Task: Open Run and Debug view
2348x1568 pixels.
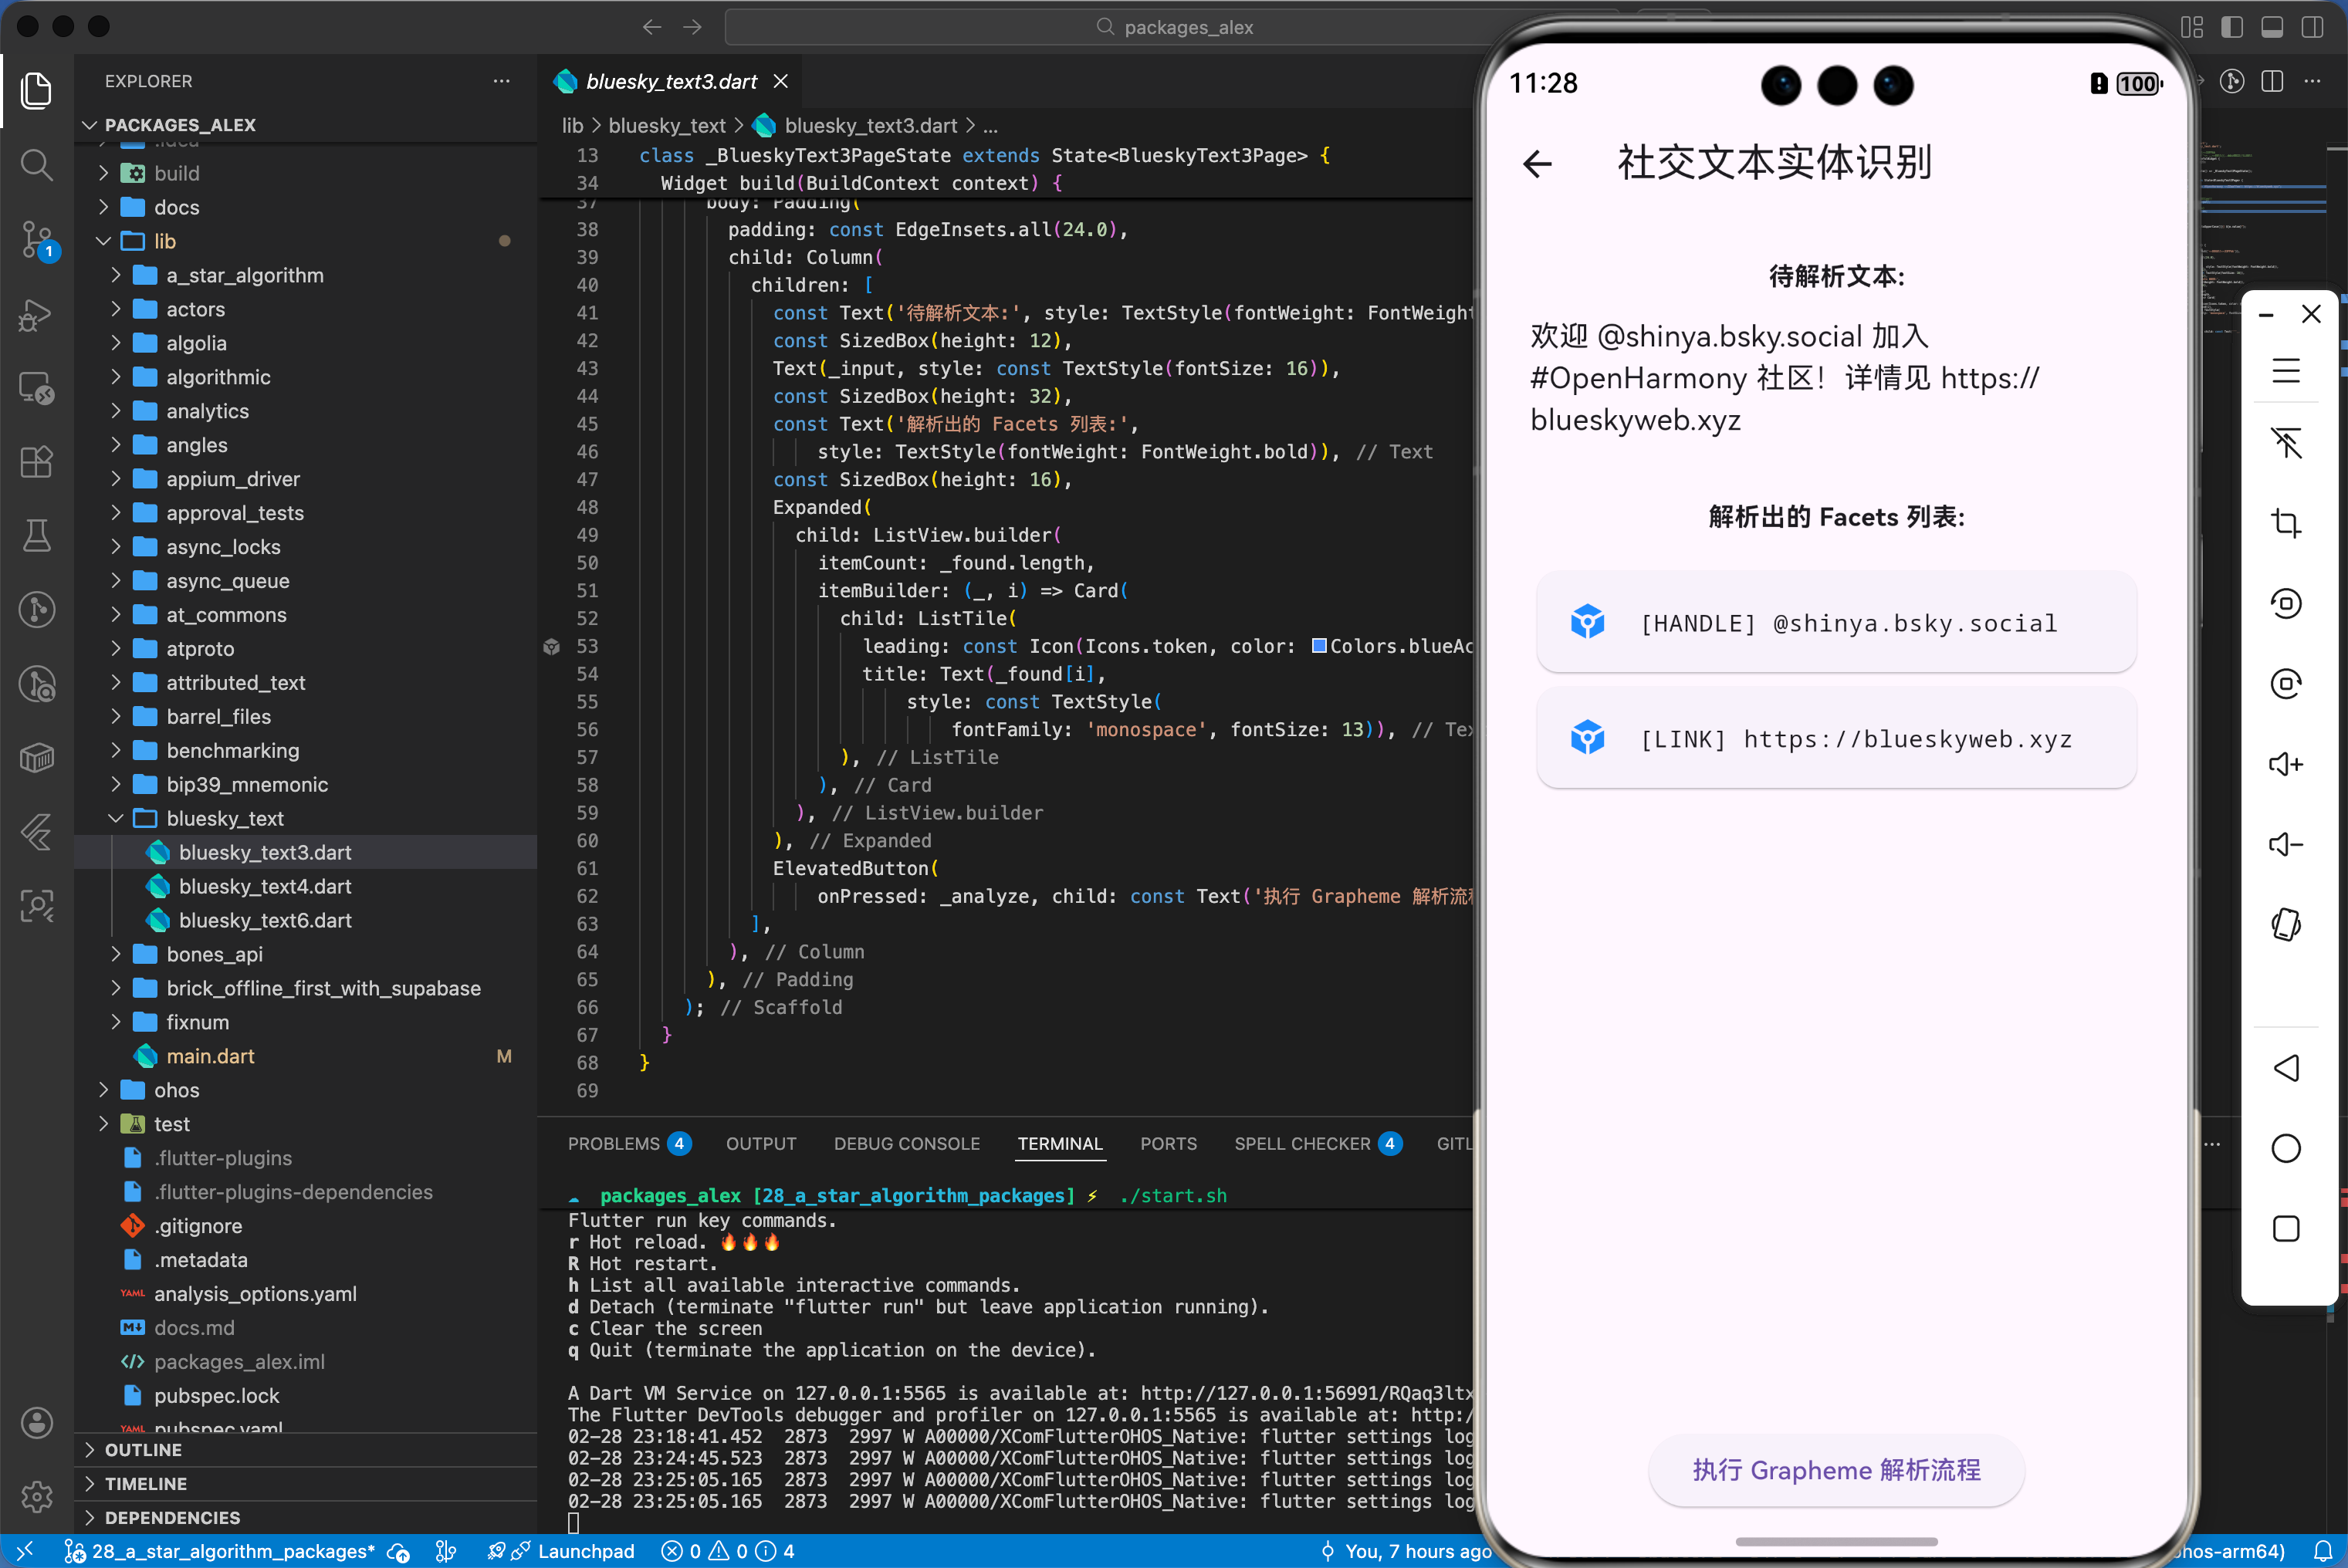Action: click(37, 315)
